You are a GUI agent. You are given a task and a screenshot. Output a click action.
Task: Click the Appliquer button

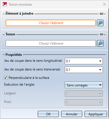(96, 114)
